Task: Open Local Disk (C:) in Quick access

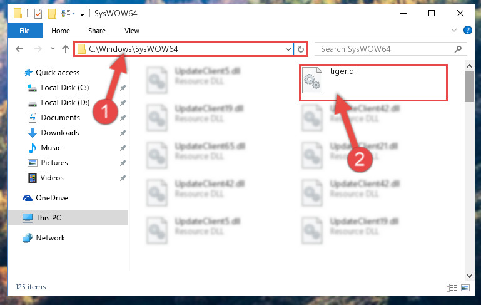Action: pyautogui.click(x=64, y=88)
